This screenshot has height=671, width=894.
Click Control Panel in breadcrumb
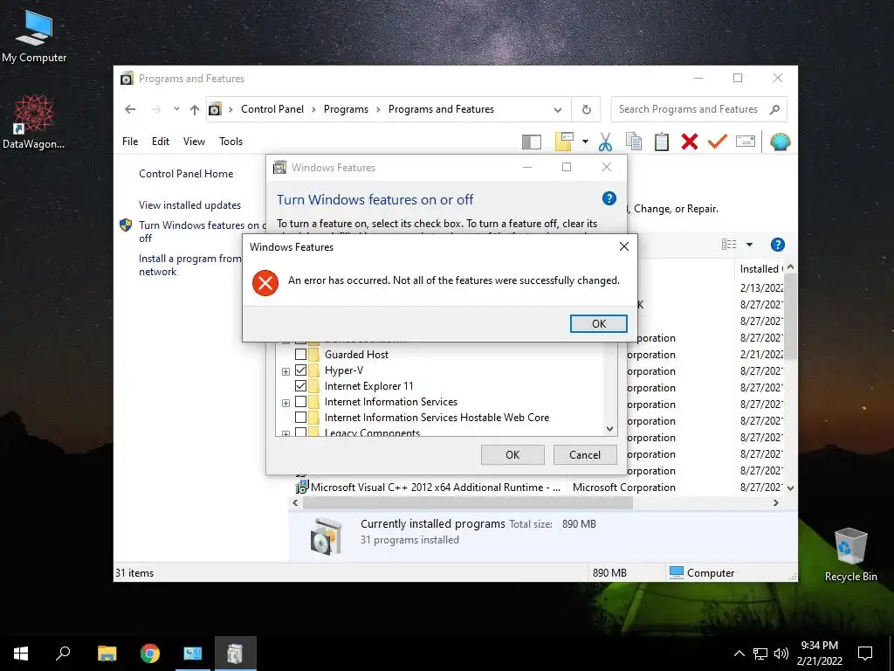[272, 109]
